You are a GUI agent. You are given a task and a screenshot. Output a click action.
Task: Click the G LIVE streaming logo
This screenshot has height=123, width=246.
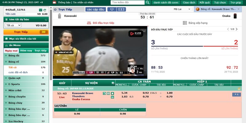[x=136, y=34]
